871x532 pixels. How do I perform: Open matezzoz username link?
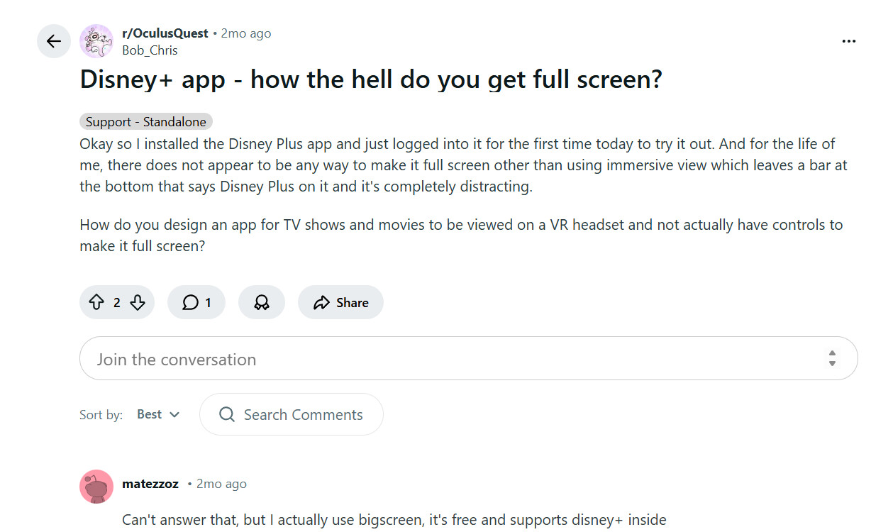150,484
